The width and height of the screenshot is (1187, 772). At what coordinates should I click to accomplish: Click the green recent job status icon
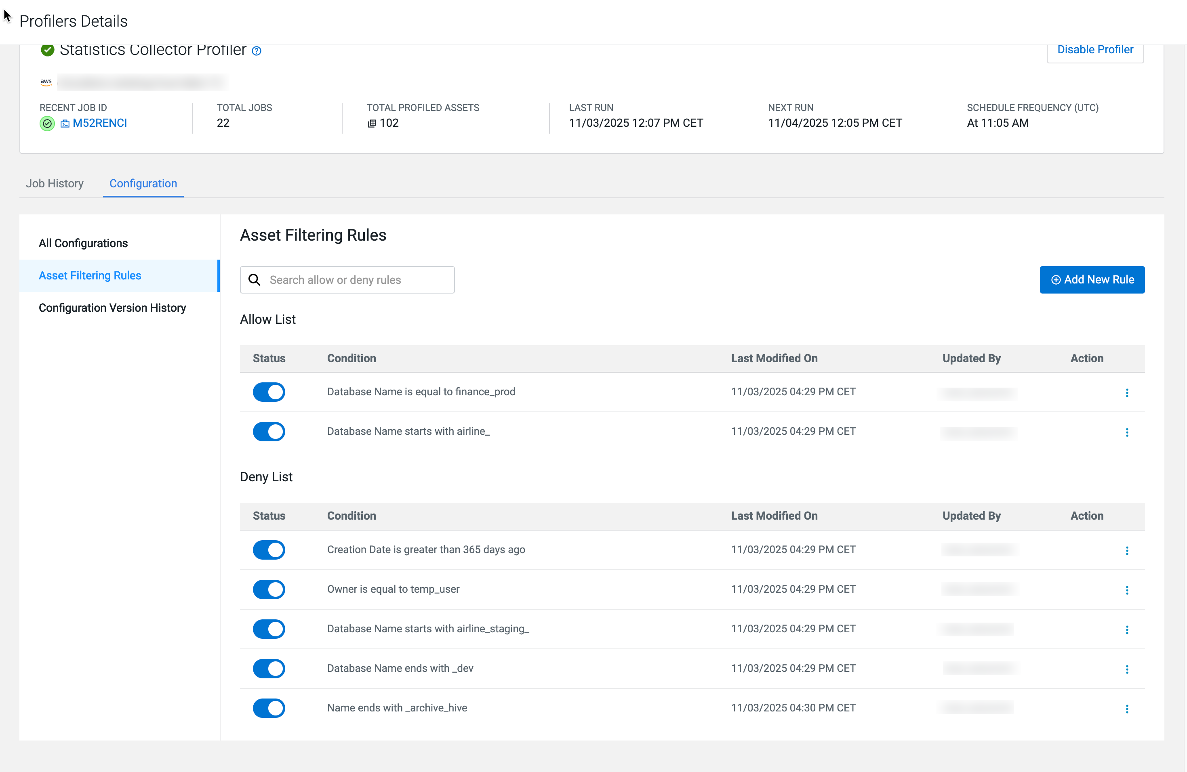coord(47,123)
